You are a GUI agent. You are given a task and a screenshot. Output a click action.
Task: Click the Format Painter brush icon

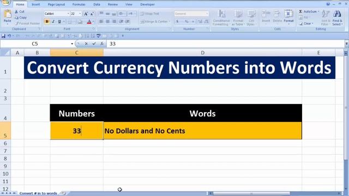(x=17, y=23)
